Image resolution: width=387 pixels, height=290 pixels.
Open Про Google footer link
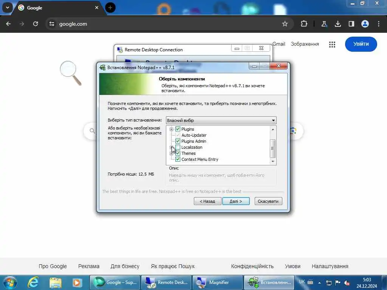[x=53, y=266]
